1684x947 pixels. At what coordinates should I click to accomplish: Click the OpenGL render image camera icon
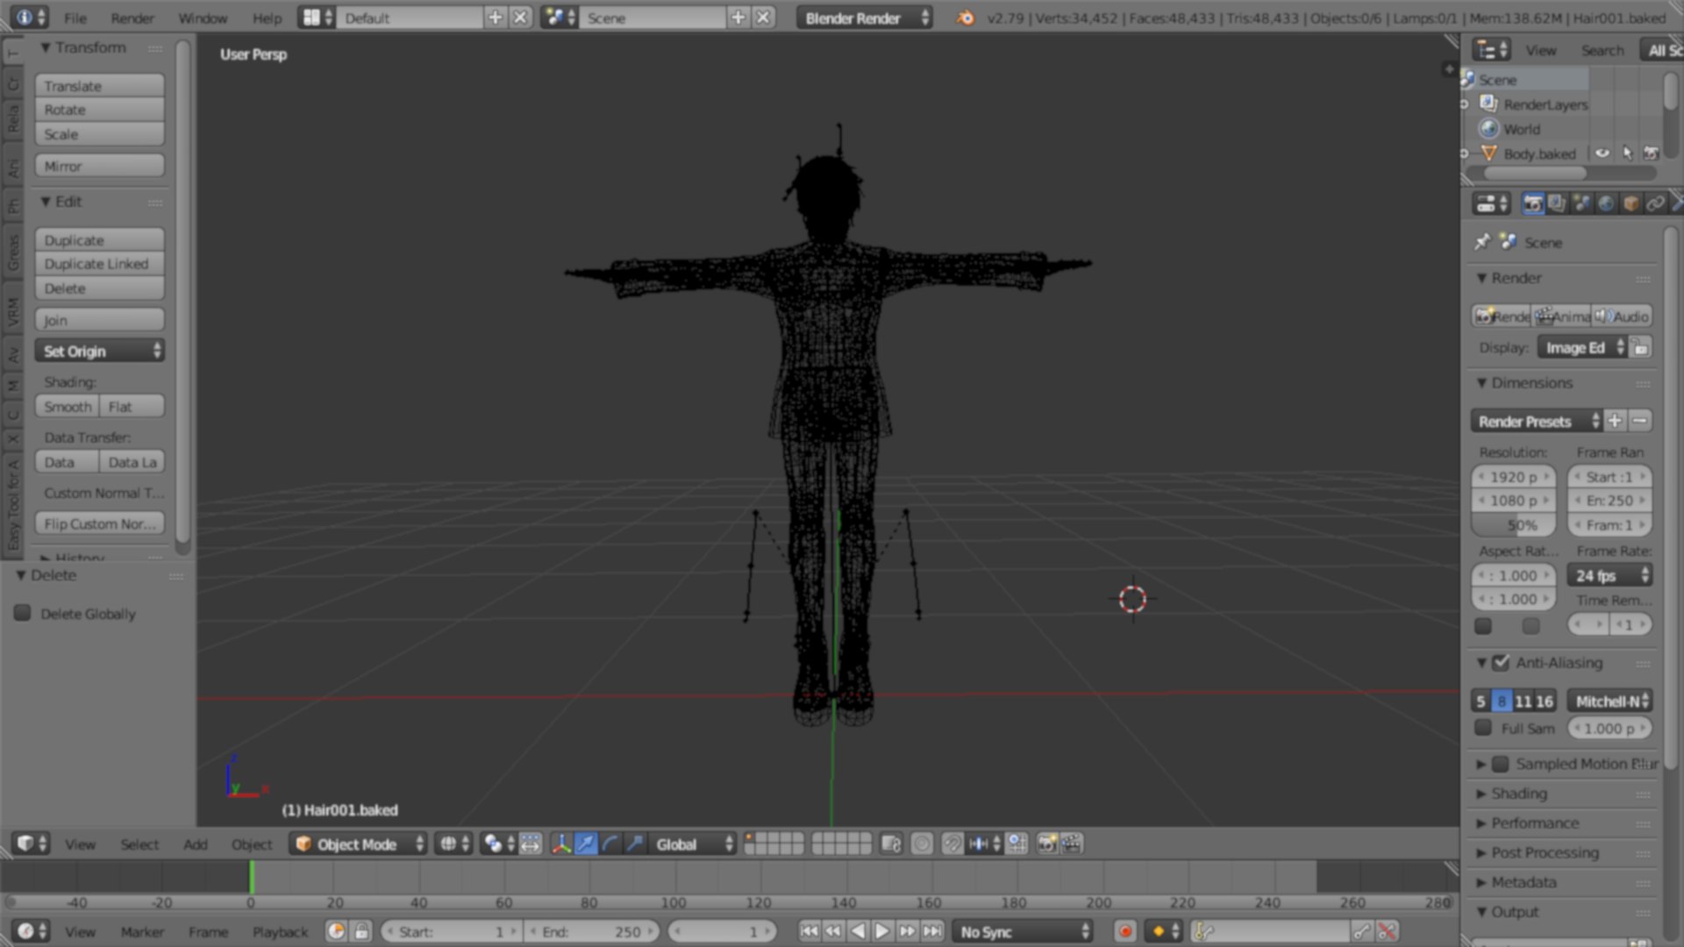coord(1047,844)
